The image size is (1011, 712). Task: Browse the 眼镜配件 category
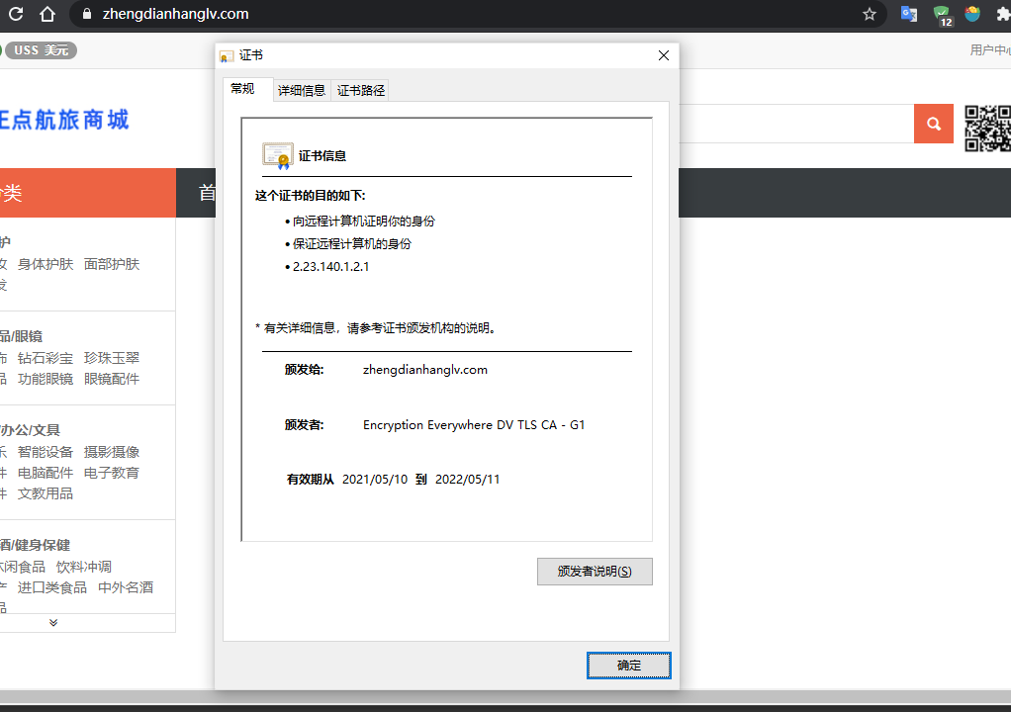coord(112,379)
